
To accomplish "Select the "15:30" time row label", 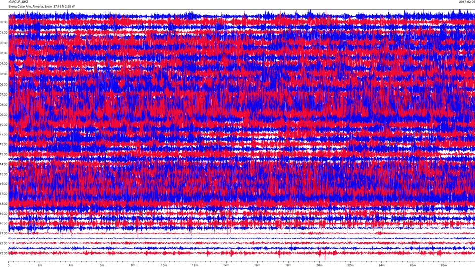I will coord(4,175).
